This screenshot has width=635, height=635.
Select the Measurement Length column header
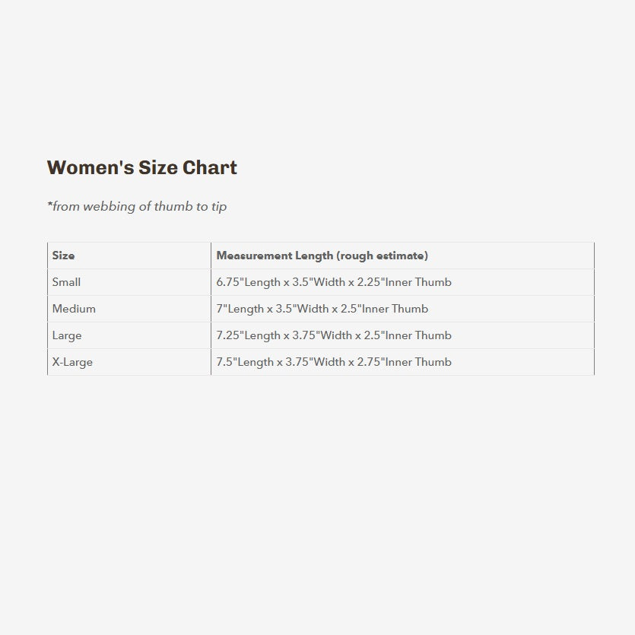click(322, 256)
